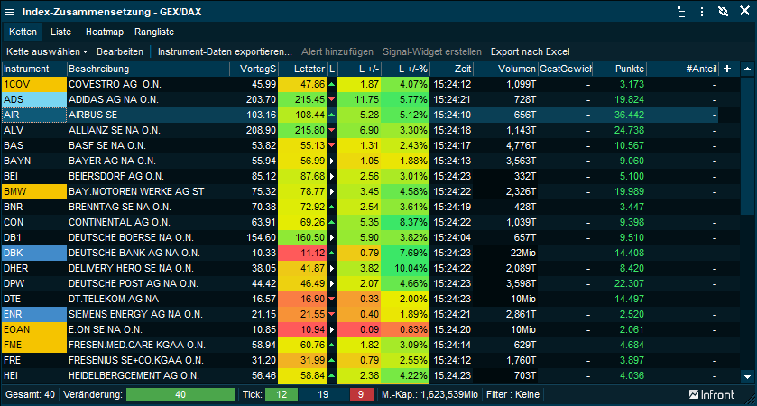The width and height of the screenshot is (757, 406).
Task: Sort by the Volumen column header
Action: click(515, 69)
